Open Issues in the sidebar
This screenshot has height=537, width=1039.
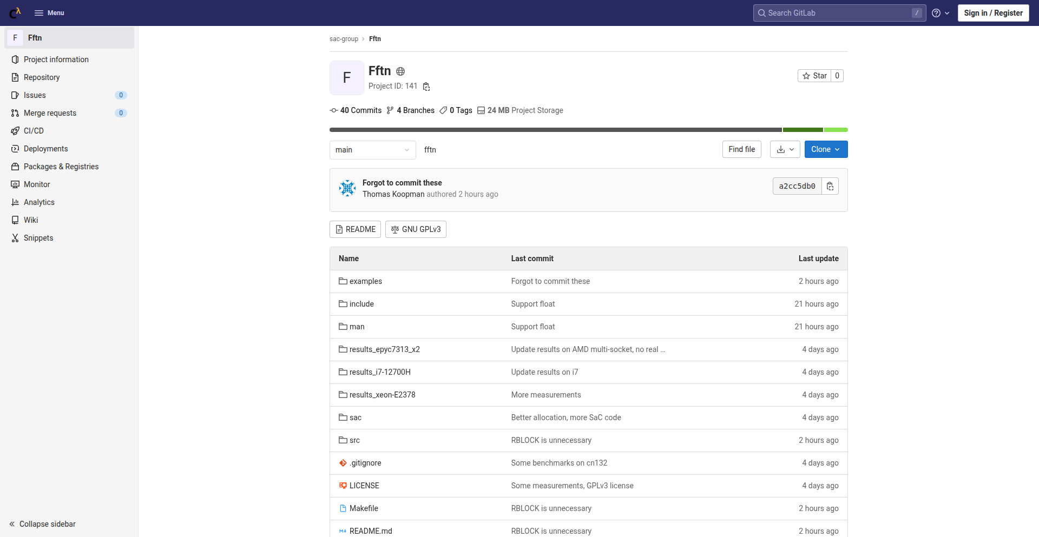tap(35, 95)
